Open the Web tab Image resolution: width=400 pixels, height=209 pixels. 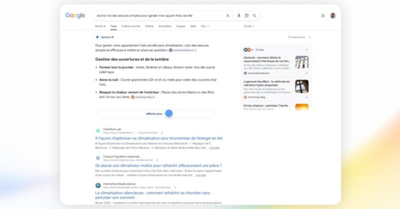point(193,26)
